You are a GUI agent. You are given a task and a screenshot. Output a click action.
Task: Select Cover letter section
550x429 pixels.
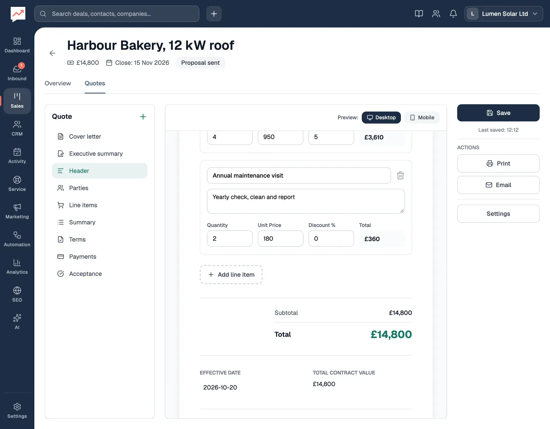100,137
